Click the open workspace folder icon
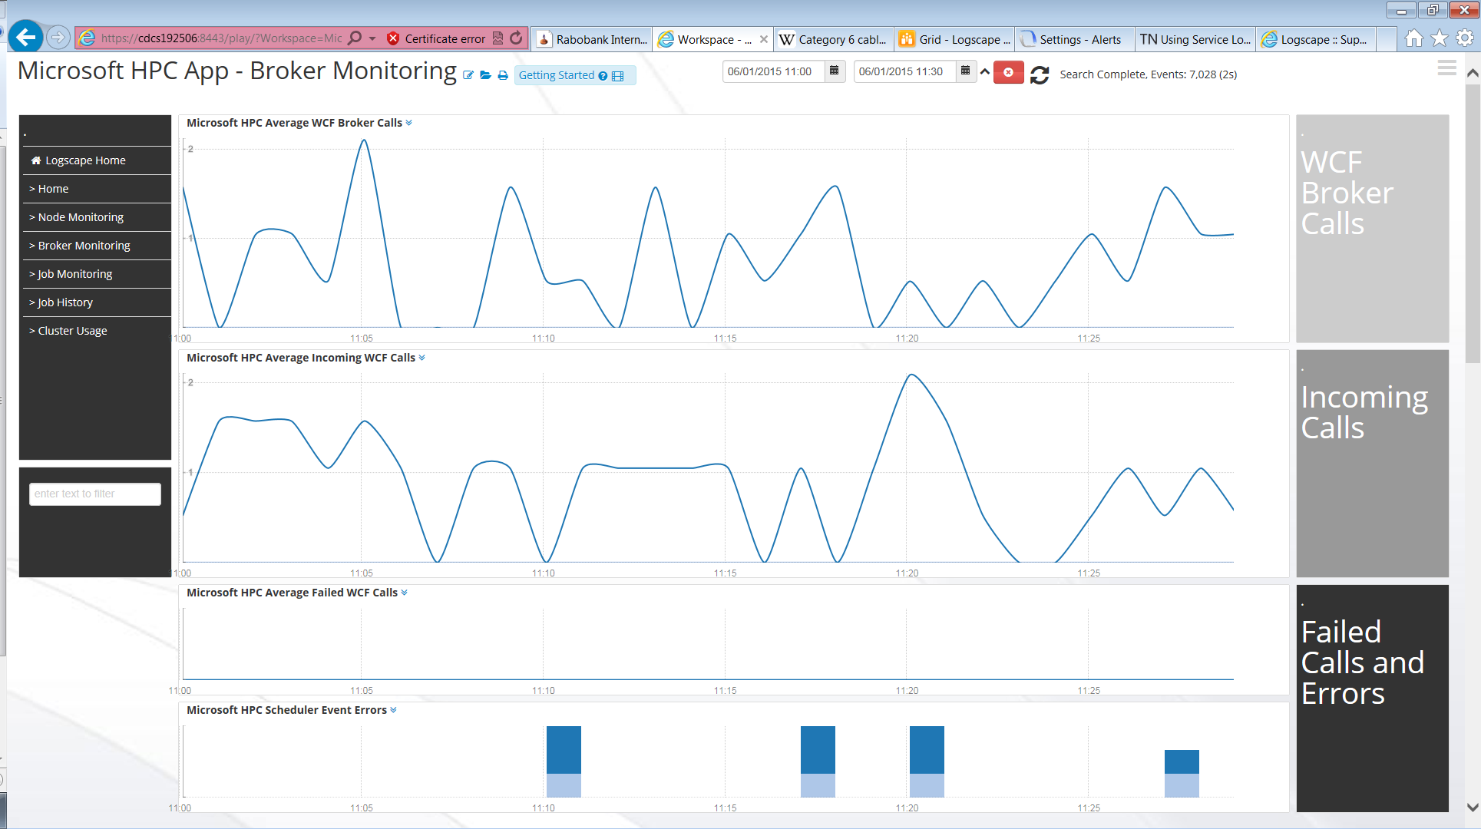 485,75
